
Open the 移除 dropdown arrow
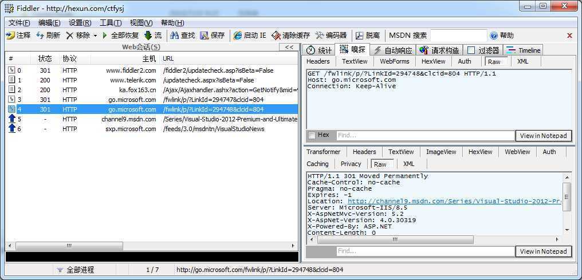pyautogui.click(x=95, y=36)
